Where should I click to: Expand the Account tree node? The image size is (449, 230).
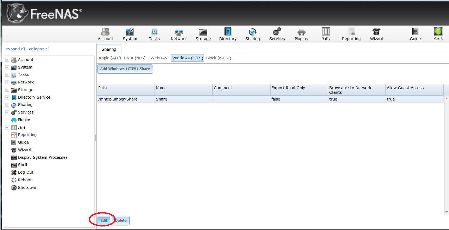coord(7,60)
